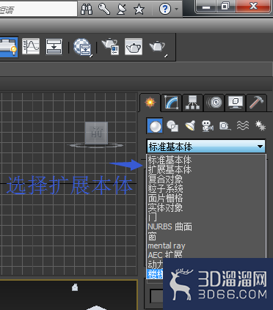Viewport: 273px width, 310px height.
Task: Choose 门 from the list
Action: 206,217
